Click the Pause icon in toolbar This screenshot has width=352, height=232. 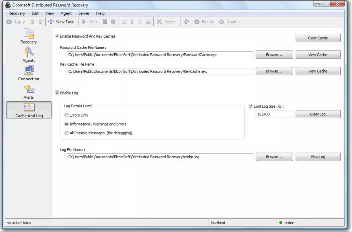(x=105, y=22)
